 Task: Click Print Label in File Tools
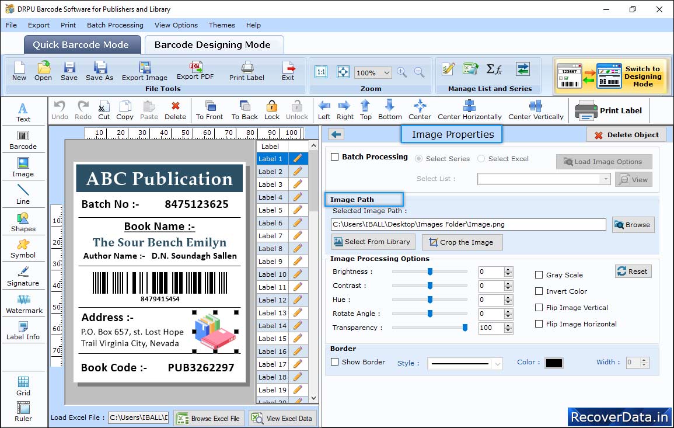pos(247,71)
